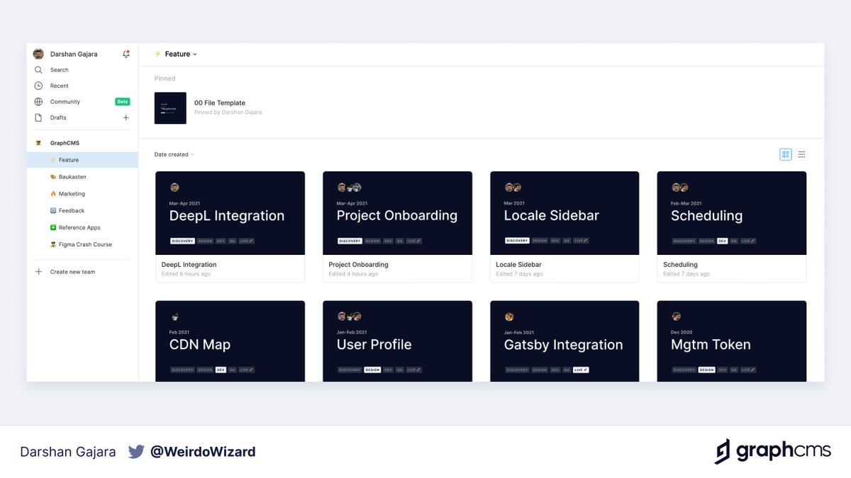Select Feature in the sidebar
The width and height of the screenshot is (851, 478).
point(82,160)
